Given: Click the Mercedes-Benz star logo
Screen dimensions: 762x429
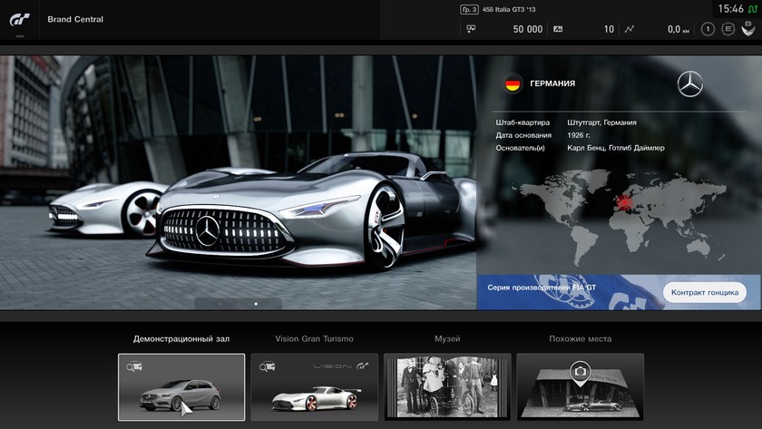Looking at the screenshot, I should [x=689, y=84].
